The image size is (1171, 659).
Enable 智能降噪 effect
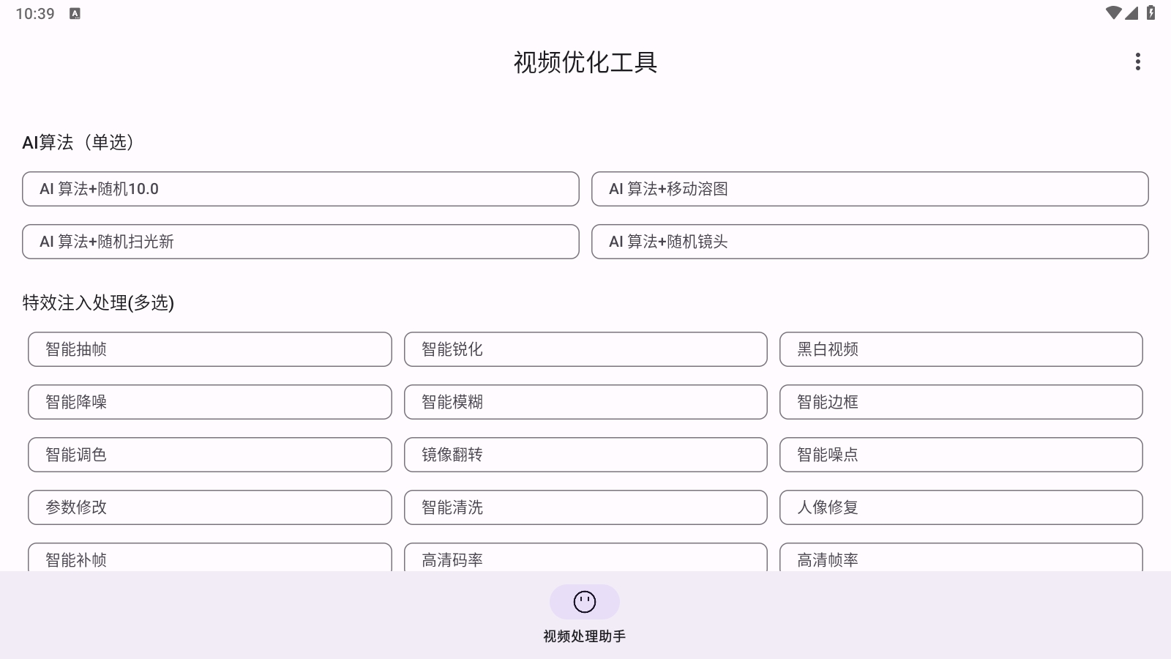point(210,402)
